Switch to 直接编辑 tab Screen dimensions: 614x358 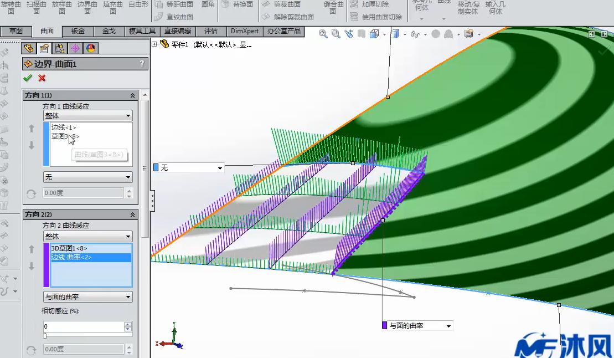[x=178, y=31]
